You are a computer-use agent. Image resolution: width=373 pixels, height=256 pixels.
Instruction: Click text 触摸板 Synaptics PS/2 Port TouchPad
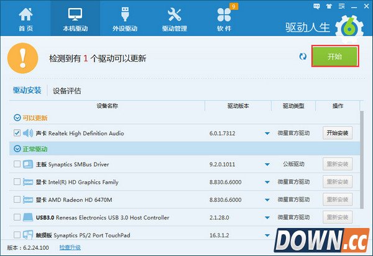click(x=83, y=235)
